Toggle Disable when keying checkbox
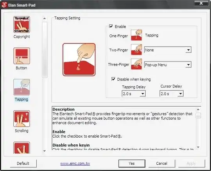This screenshot has height=171, width=211. (113, 79)
